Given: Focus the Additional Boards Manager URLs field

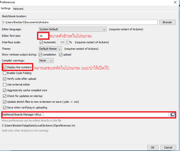Looking at the screenshot, I should [106, 114].
